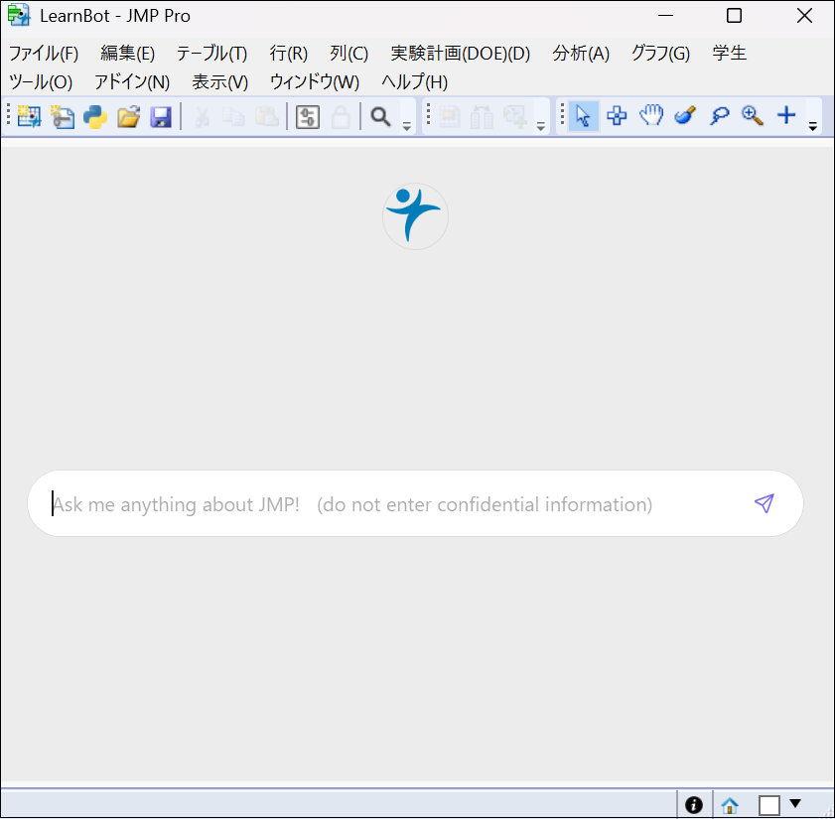Minimize the LearnBot window
835x819 pixels.
[665, 16]
